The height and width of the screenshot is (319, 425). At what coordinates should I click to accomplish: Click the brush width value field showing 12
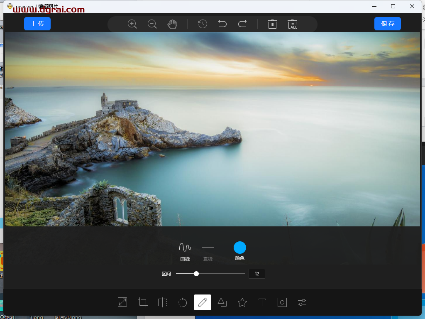pos(257,274)
